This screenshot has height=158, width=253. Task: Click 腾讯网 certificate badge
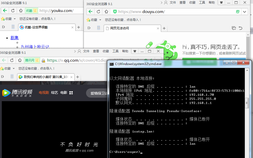pyautogui.click(x=32, y=60)
